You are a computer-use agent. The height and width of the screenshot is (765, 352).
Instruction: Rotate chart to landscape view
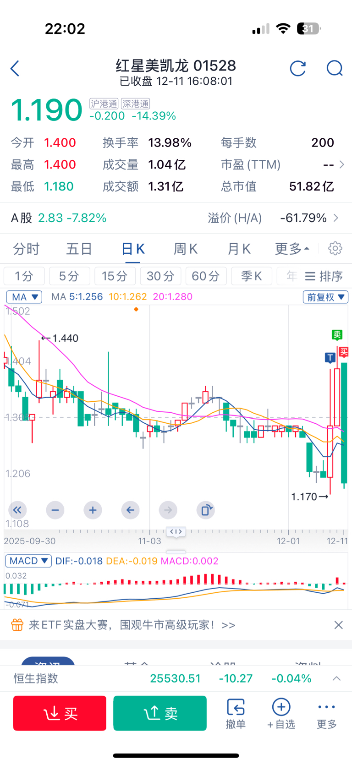[206, 510]
